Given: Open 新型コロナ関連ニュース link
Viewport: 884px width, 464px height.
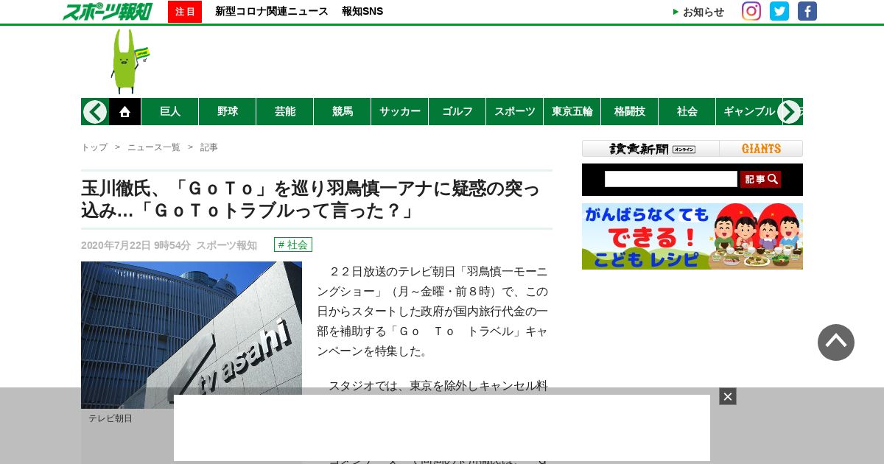Looking at the screenshot, I should (x=272, y=11).
